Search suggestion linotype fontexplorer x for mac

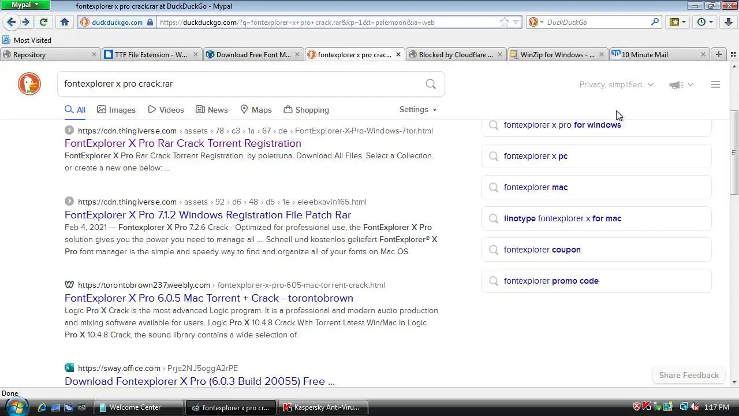(x=596, y=218)
